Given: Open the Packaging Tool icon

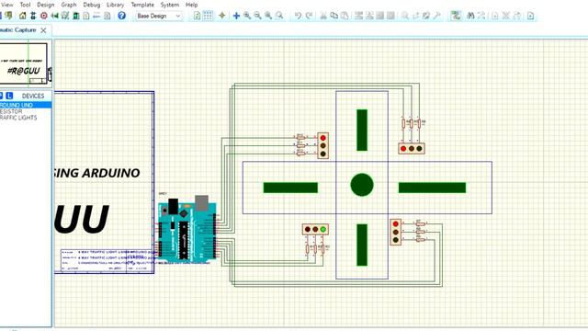Looking at the screenshot, I should 426,16.
